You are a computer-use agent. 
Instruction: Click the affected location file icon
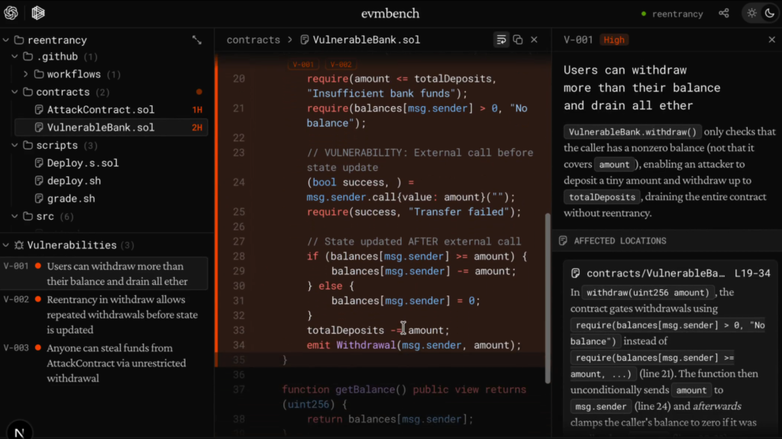pos(576,273)
